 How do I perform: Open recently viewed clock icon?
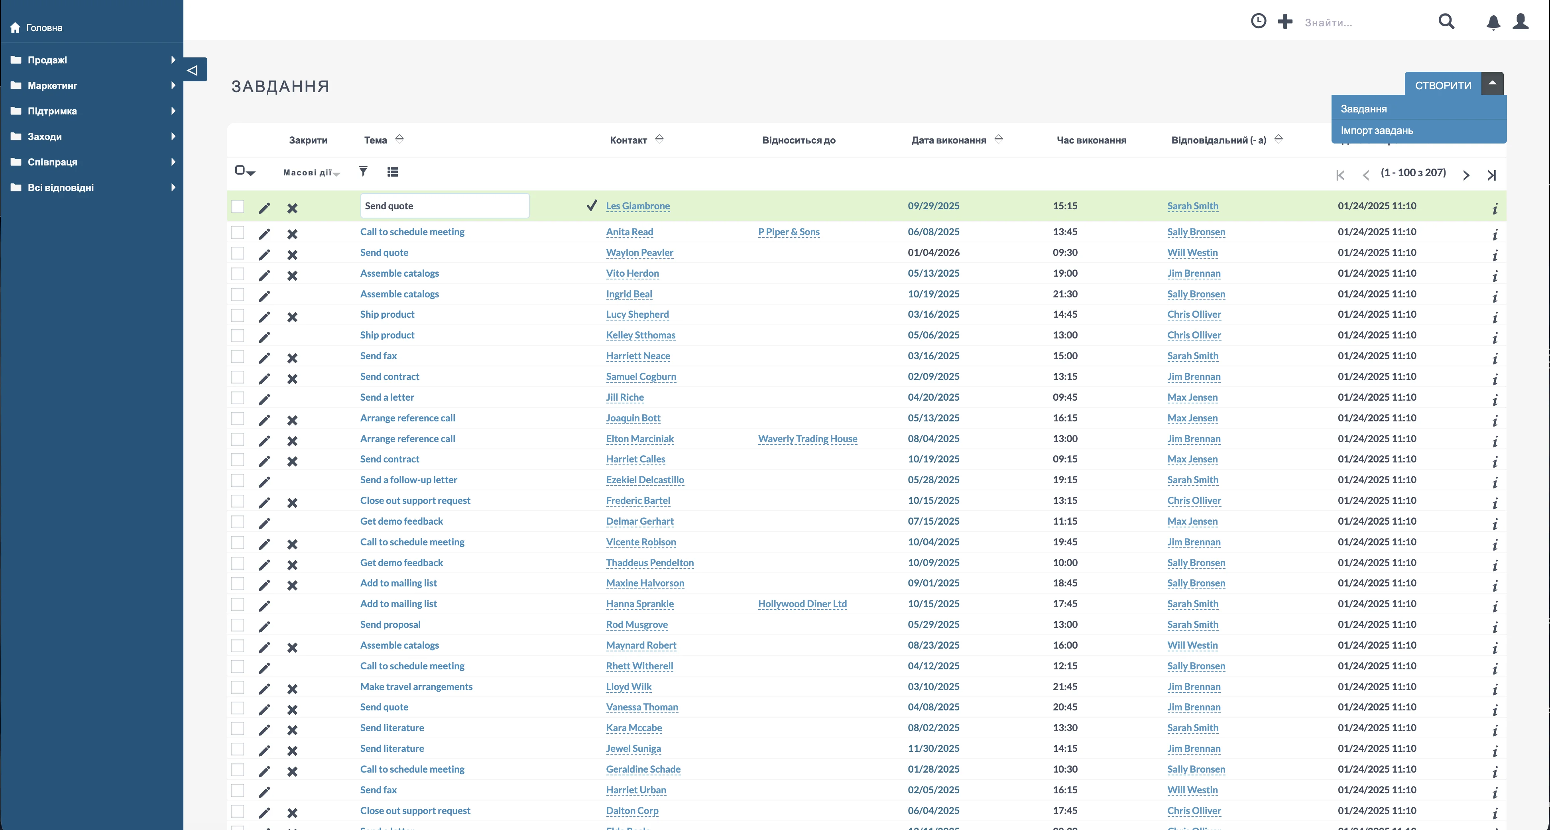(x=1258, y=22)
